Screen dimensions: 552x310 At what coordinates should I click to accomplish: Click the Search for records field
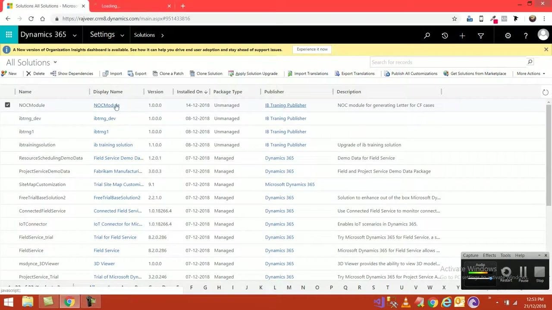(x=448, y=62)
